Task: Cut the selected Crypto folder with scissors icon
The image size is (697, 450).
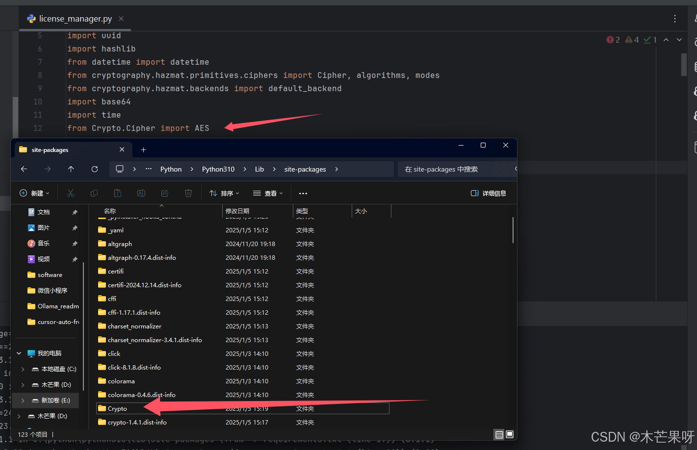Action: coord(71,193)
